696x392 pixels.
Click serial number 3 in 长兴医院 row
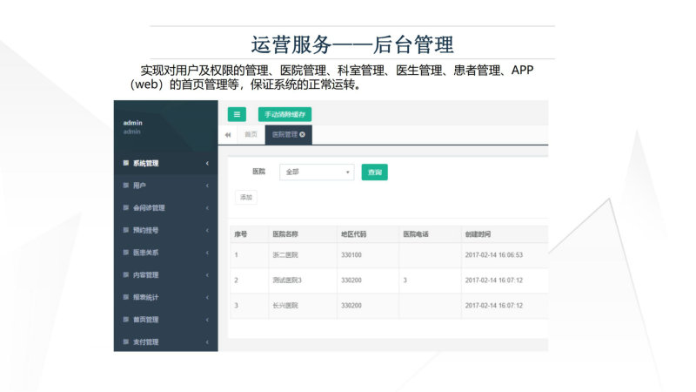click(x=236, y=306)
